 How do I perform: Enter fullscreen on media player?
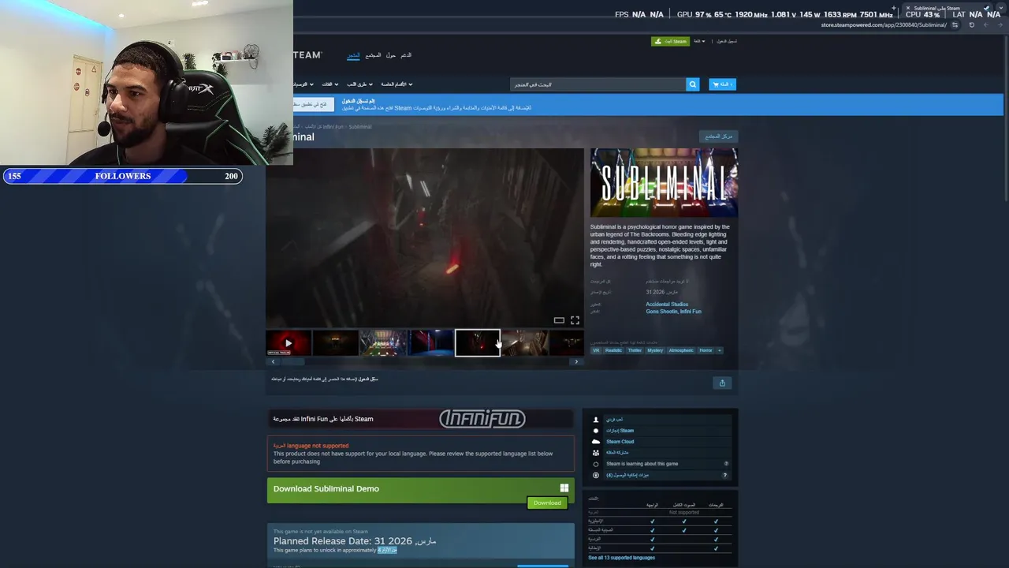click(x=575, y=320)
